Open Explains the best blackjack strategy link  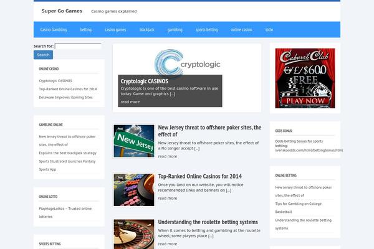coord(68,153)
